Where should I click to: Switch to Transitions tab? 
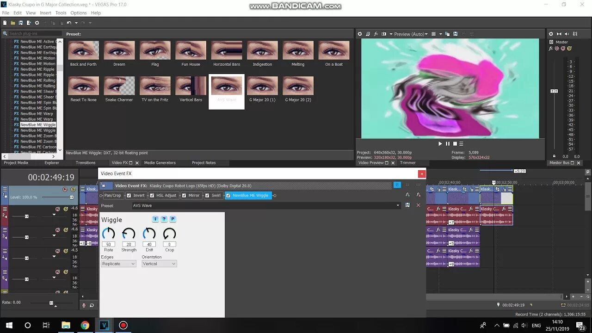tap(86, 163)
